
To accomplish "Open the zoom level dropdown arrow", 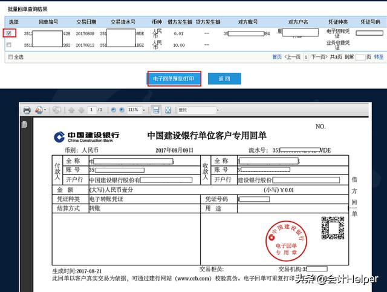I will [x=144, y=110].
